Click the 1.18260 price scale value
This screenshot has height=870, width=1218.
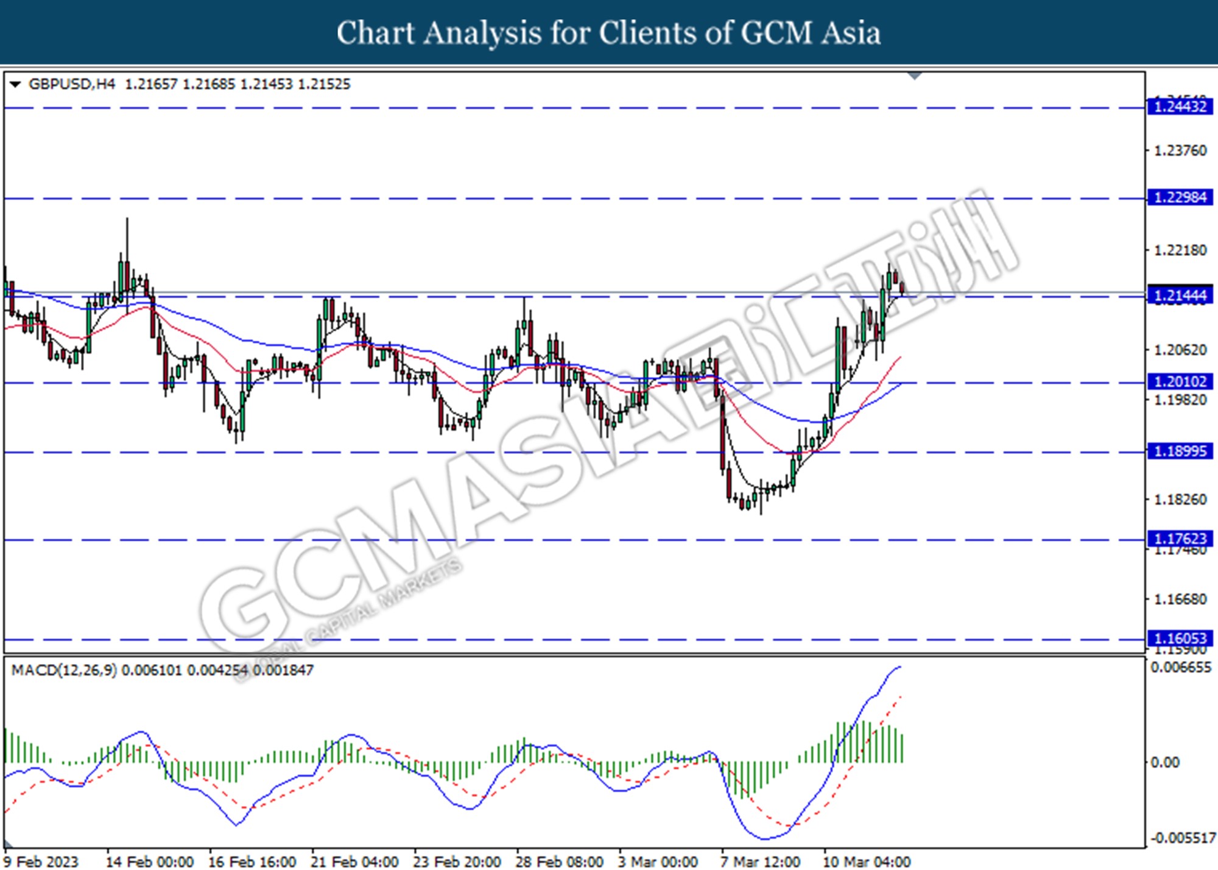point(1180,500)
